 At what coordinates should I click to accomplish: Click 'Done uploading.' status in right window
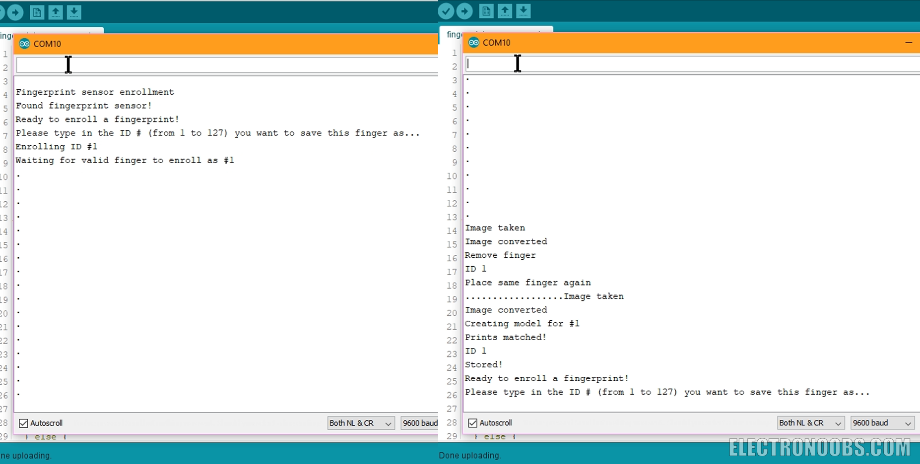pyautogui.click(x=469, y=455)
